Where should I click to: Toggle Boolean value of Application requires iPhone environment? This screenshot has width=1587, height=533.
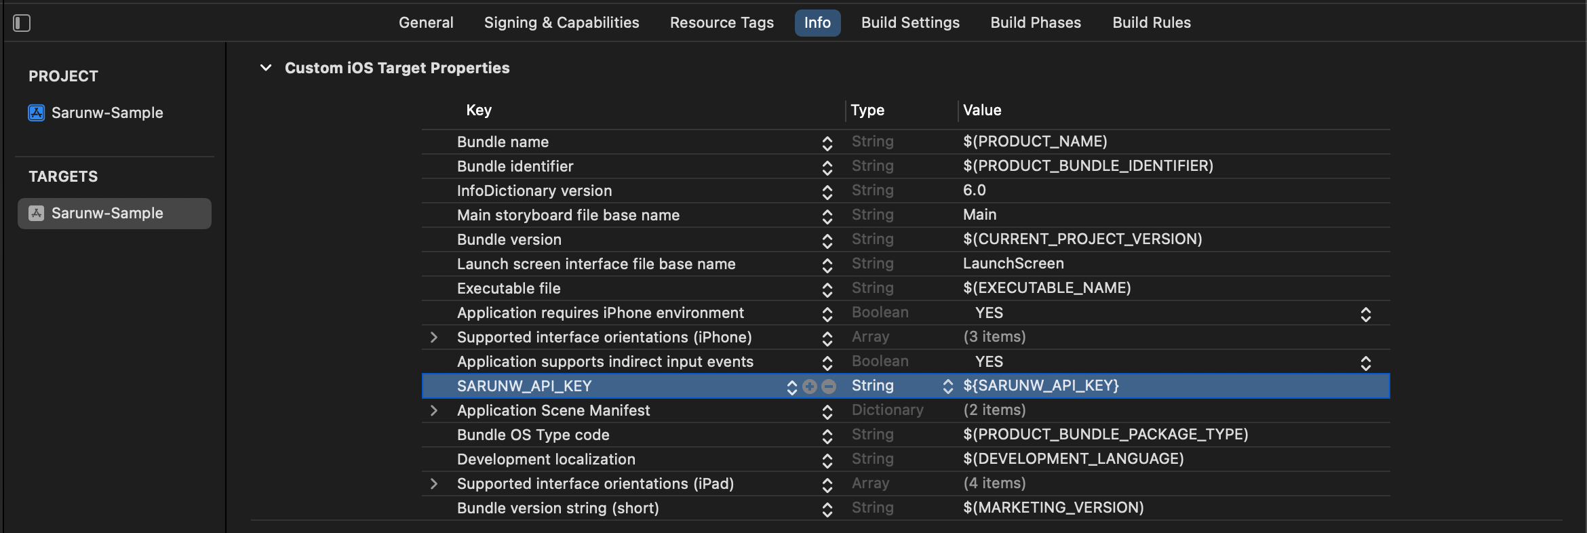click(x=1365, y=314)
